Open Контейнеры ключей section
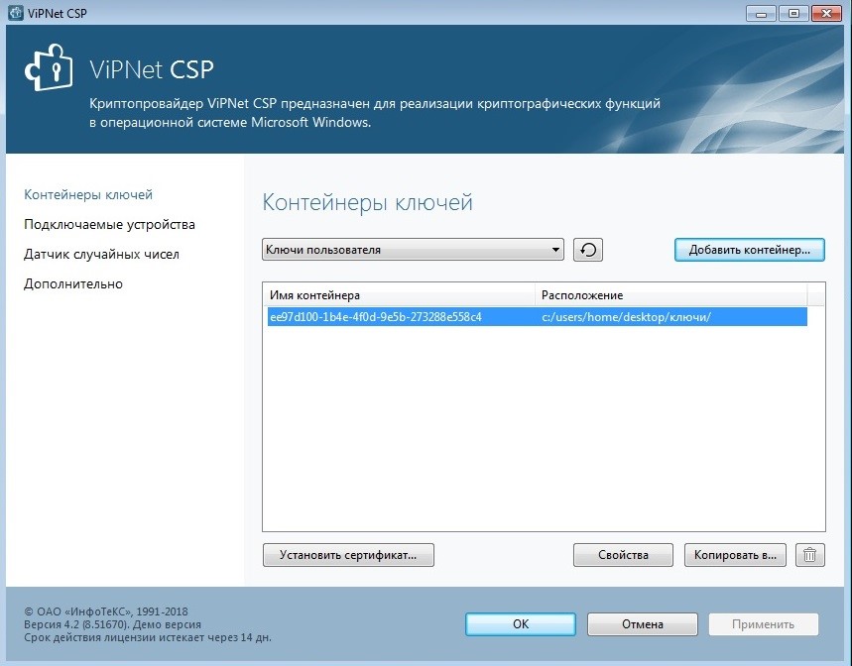 [x=88, y=194]
